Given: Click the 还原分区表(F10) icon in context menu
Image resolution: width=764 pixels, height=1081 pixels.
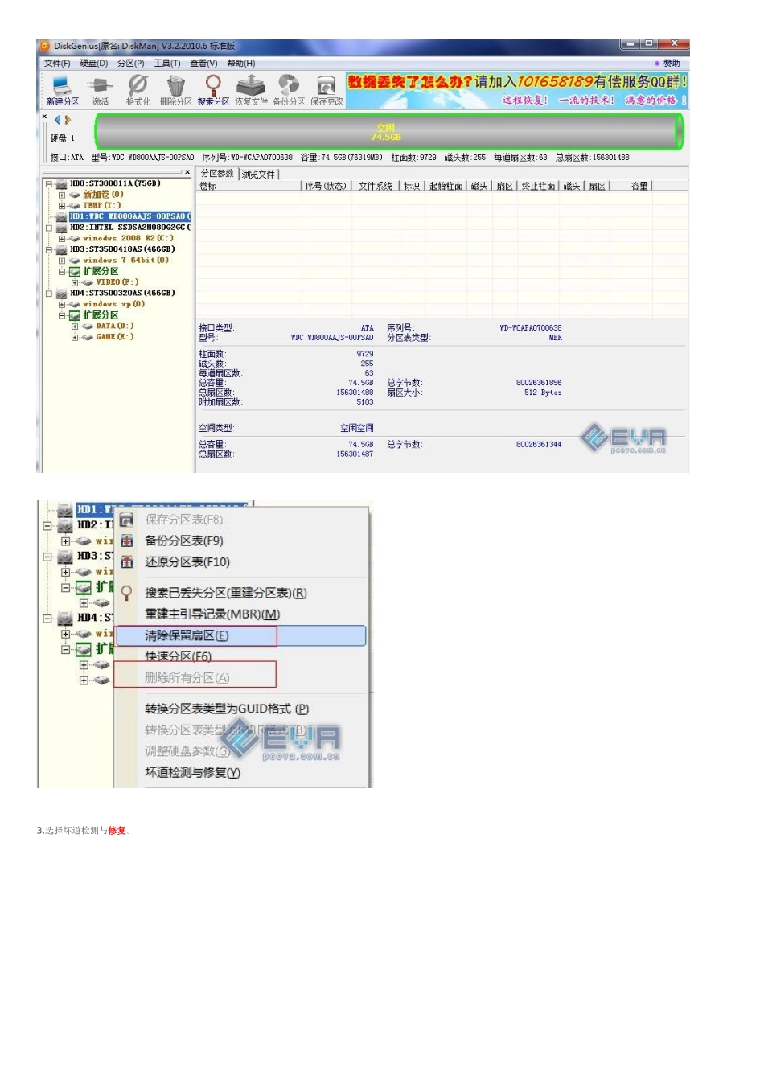Looking at the screenshot, I should point(126,562).
